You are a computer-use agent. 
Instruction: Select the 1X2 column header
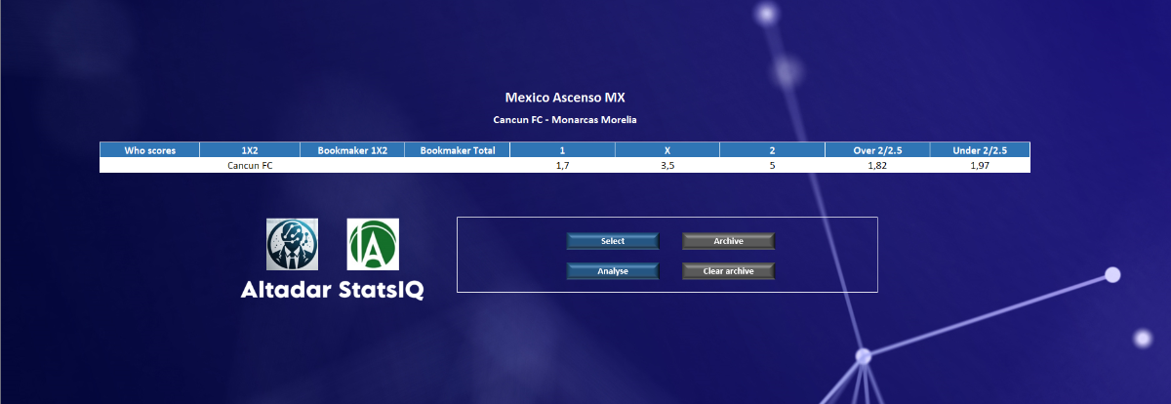[250, 150]
